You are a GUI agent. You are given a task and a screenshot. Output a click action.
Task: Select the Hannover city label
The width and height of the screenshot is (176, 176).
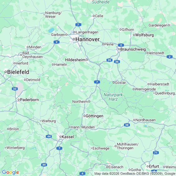(x=88, y=39)
